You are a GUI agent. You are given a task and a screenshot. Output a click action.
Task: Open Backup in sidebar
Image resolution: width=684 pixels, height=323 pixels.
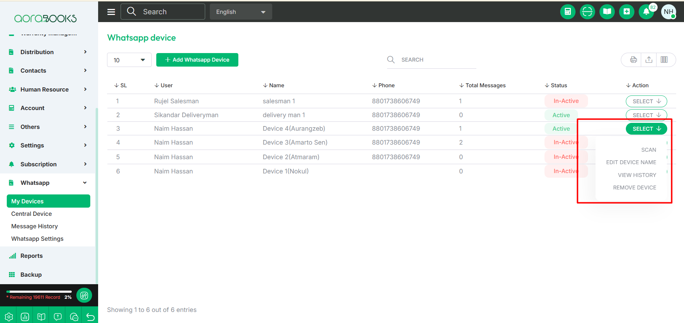coord(31,275)
